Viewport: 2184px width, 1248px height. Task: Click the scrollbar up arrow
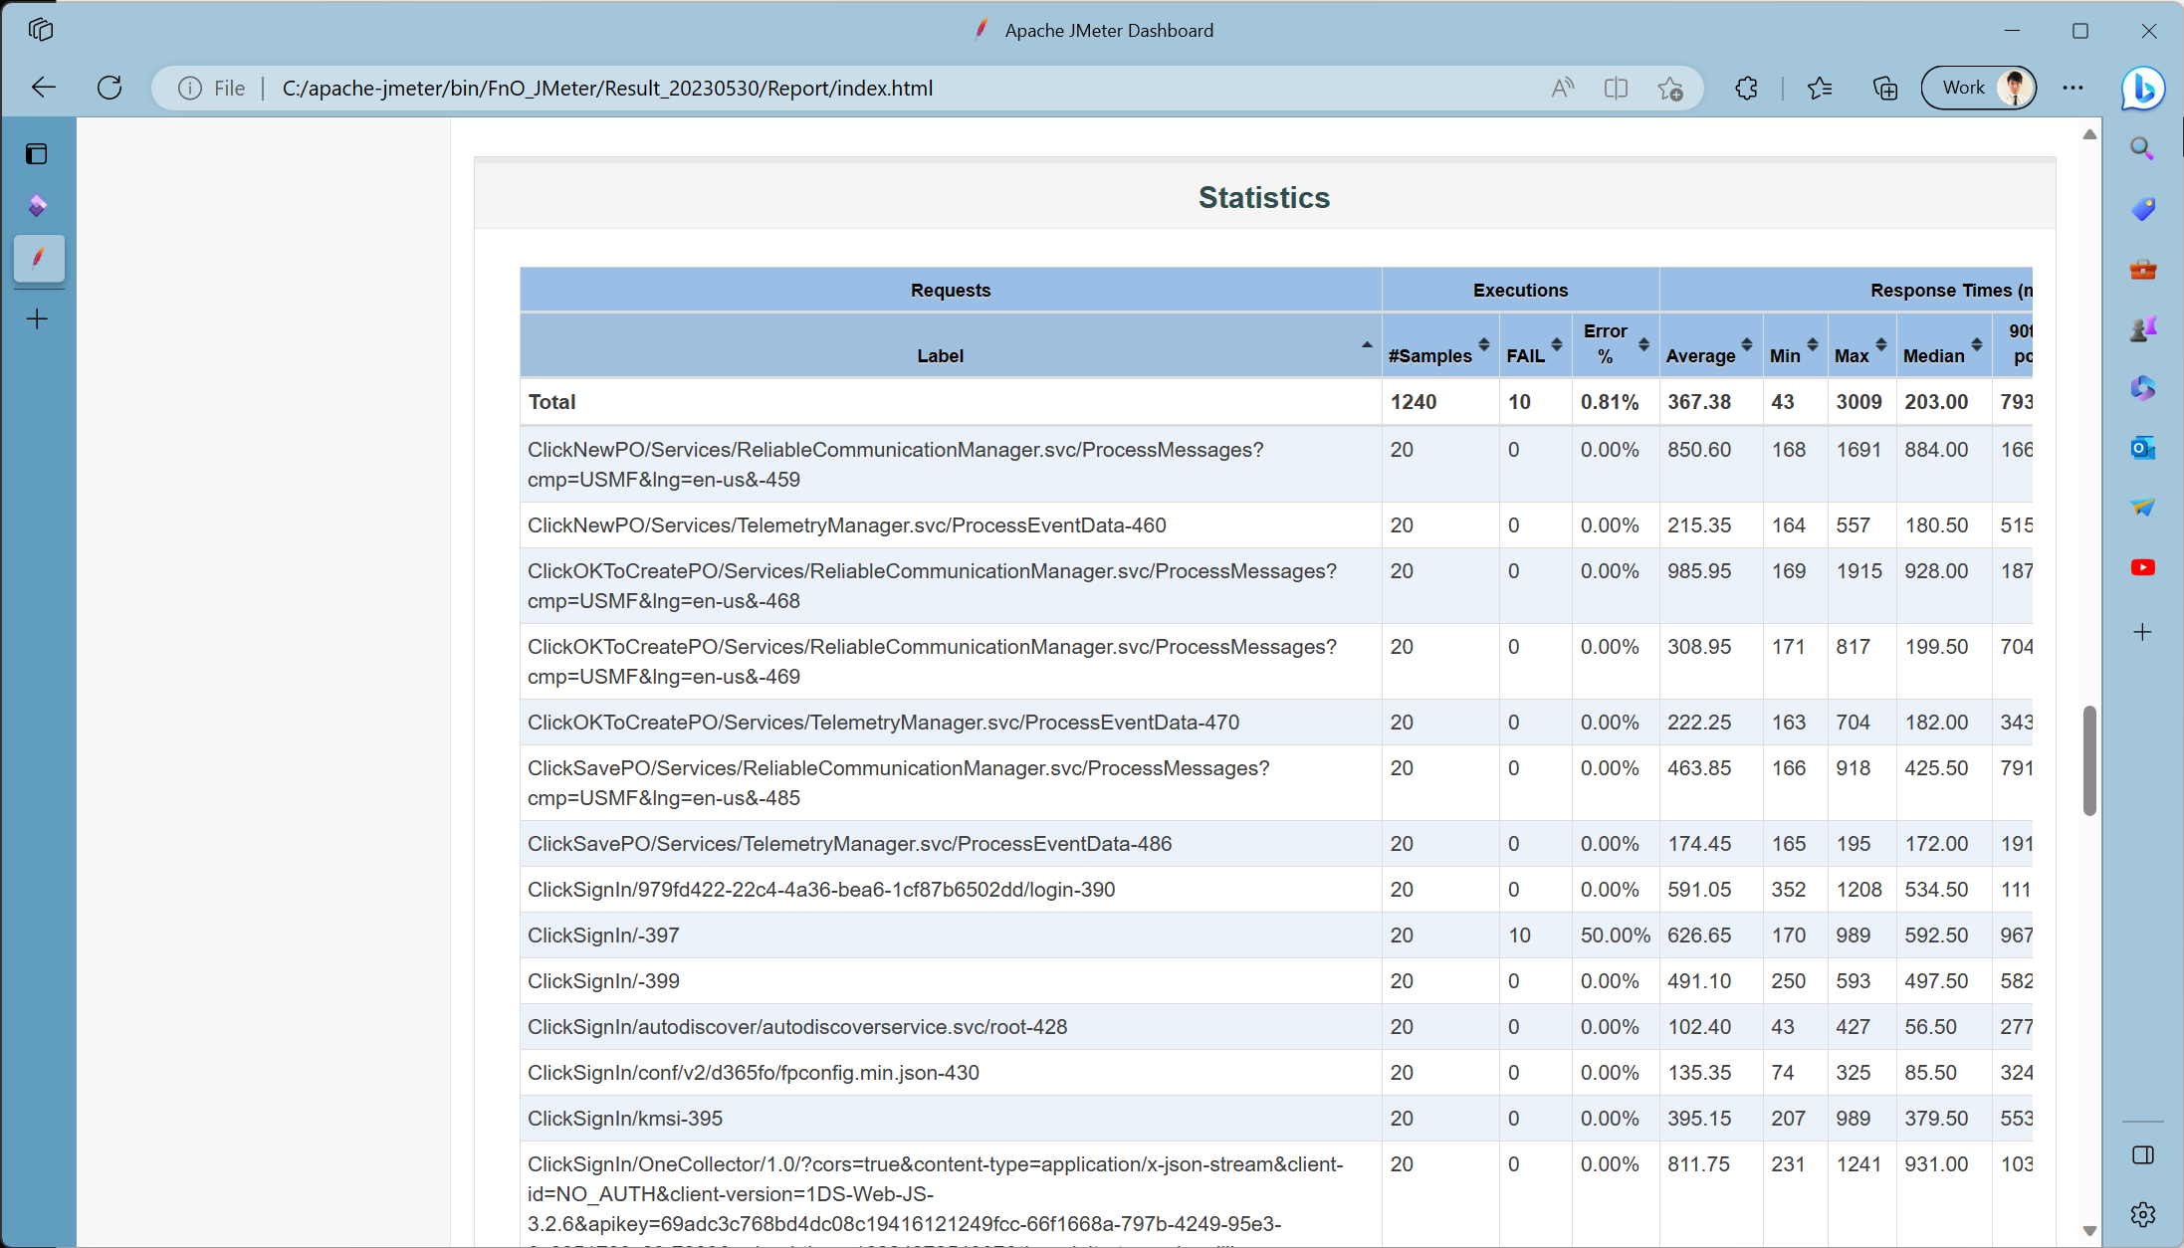click(2089, 134)
